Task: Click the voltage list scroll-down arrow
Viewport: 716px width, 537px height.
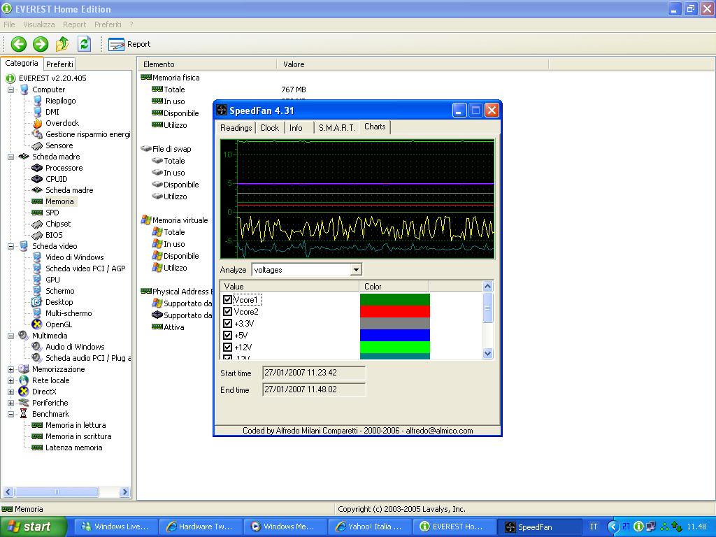Action: click(487, 353)
